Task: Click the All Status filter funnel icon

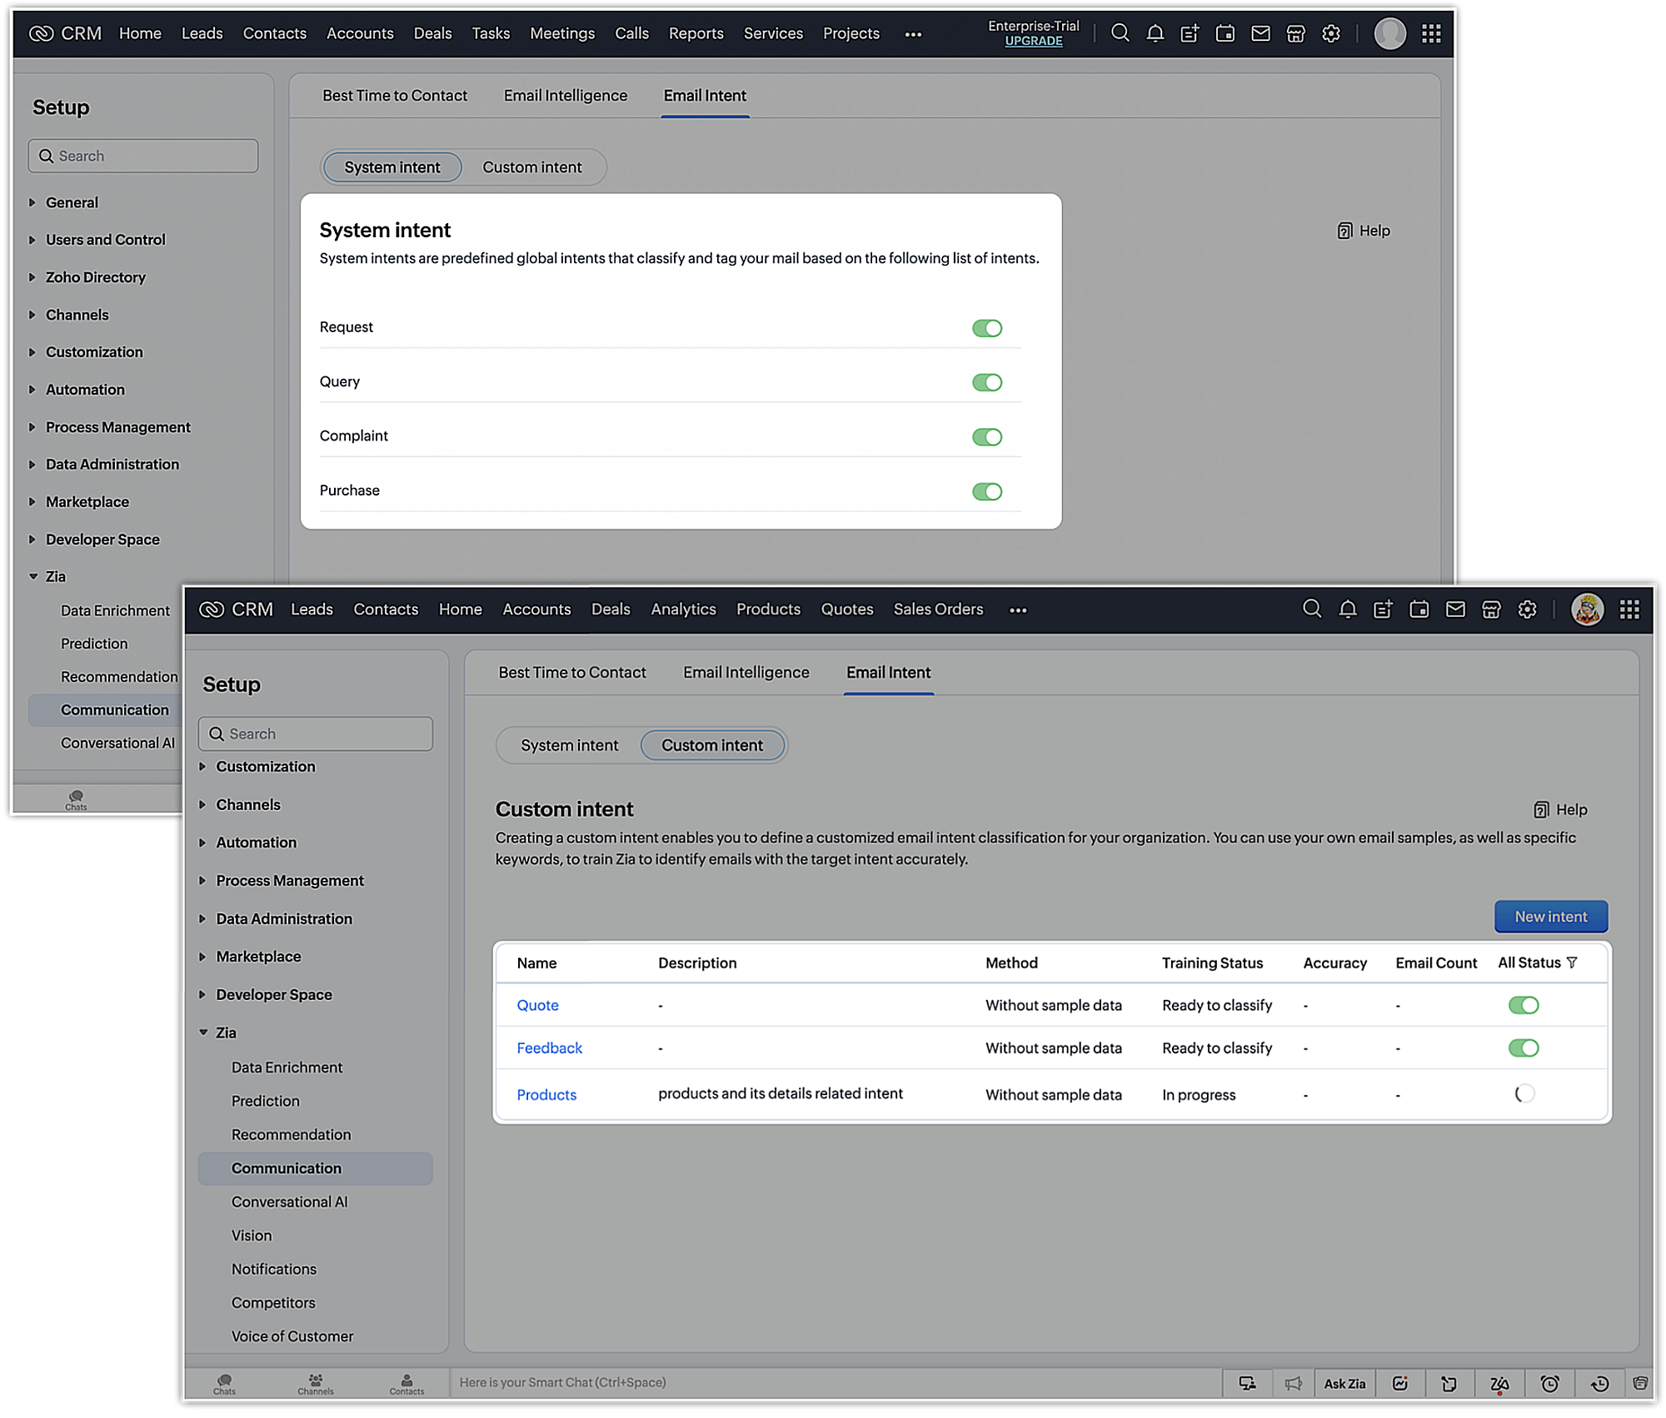Action: (x=1572, y=963)
